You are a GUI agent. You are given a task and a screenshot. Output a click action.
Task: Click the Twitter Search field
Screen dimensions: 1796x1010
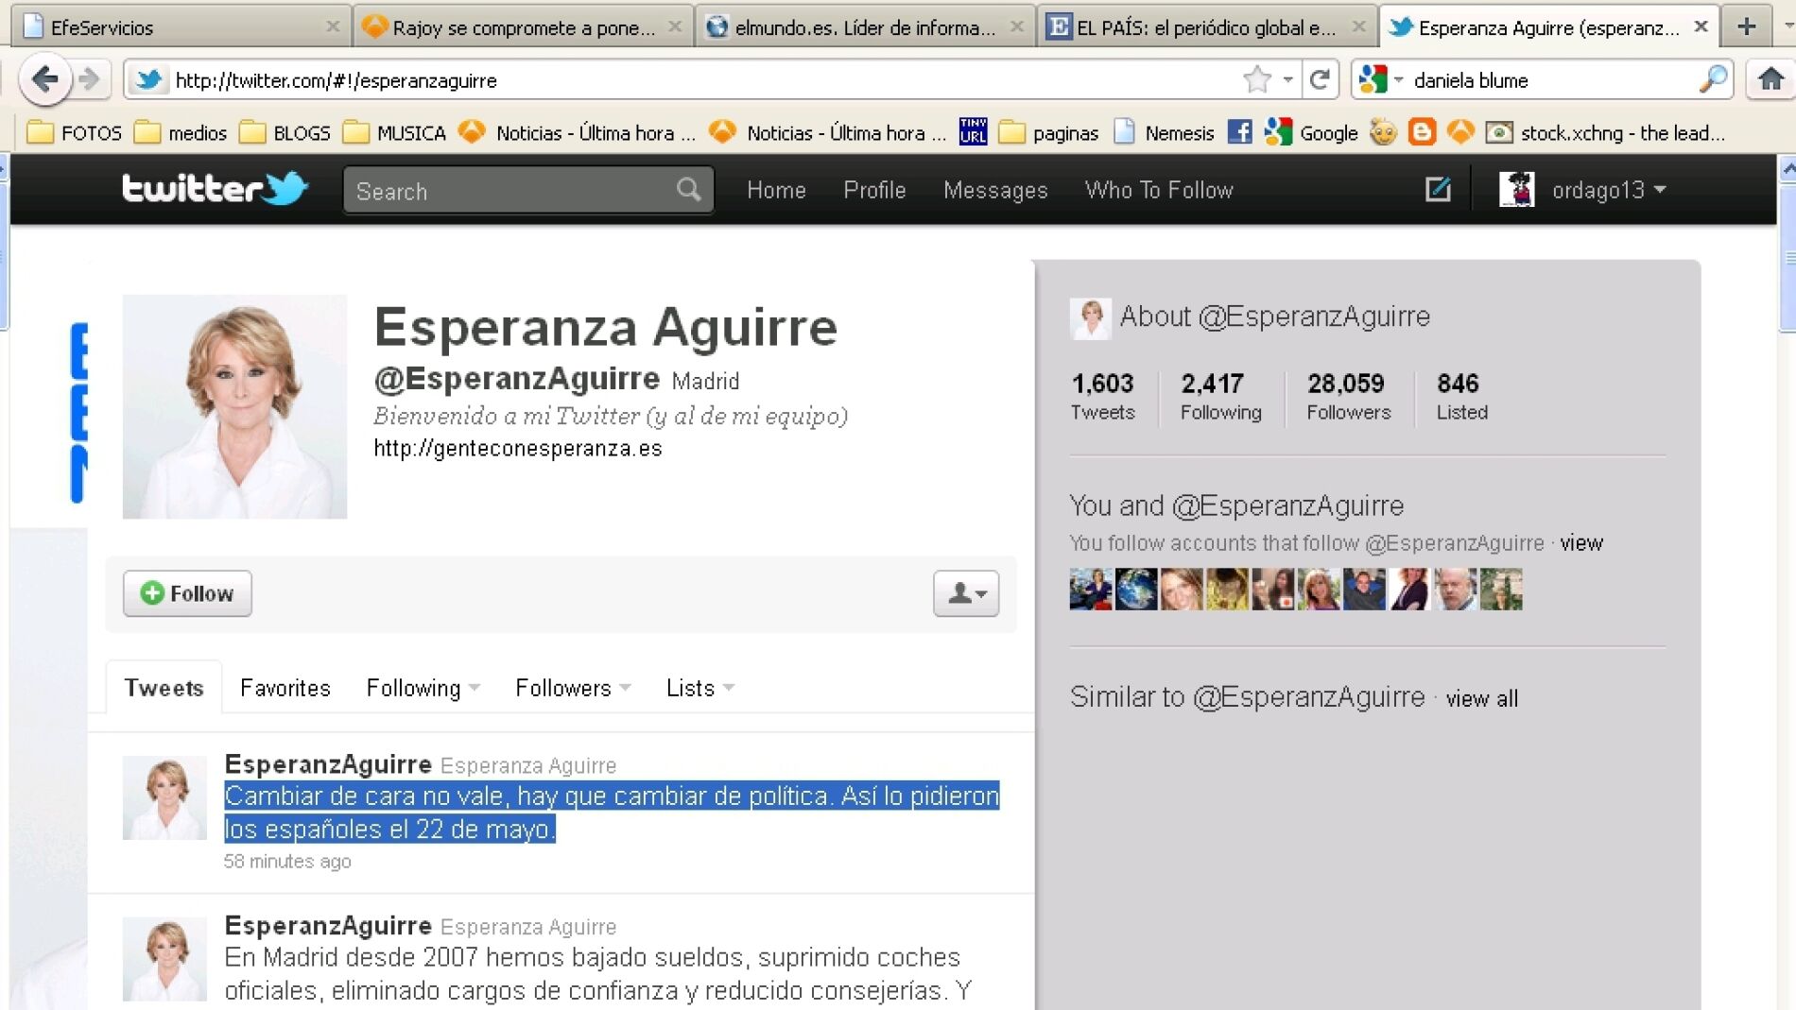(528, 190)
